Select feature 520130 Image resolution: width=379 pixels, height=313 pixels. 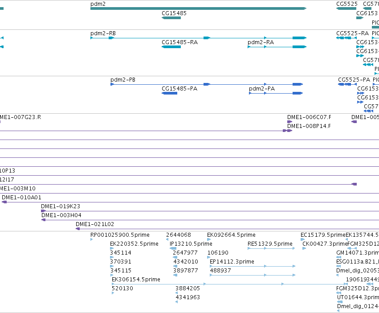tap(122, 288)
